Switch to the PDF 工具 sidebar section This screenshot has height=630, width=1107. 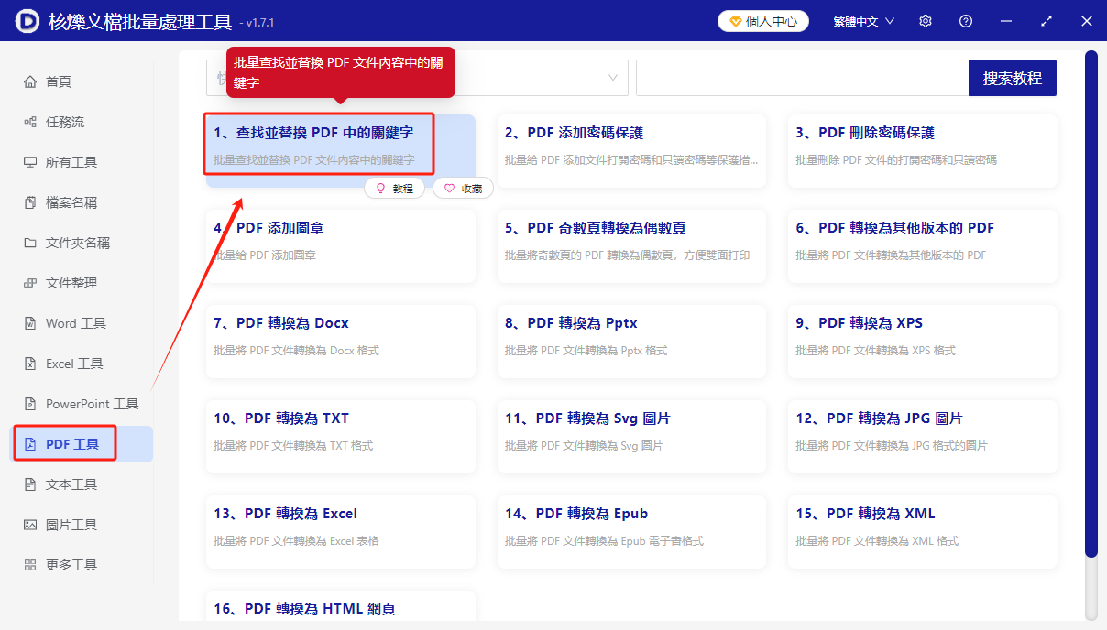(x=64, y=443)
